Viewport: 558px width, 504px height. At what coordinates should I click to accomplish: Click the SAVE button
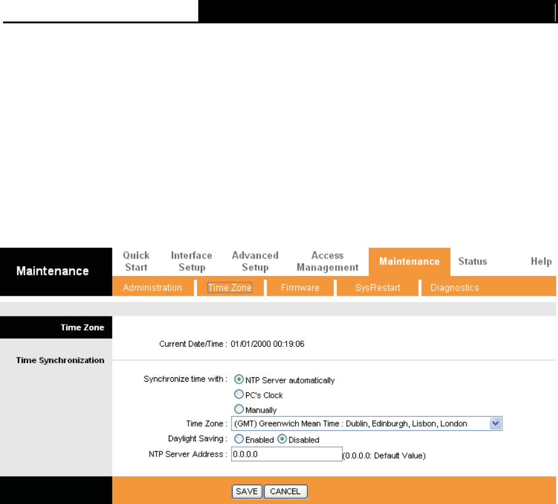(247, 492)
